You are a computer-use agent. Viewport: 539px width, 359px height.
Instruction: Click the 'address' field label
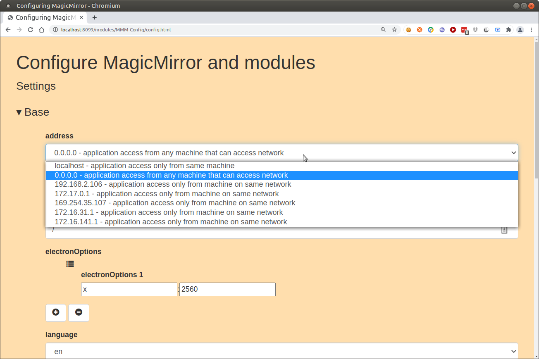(60, 136)
